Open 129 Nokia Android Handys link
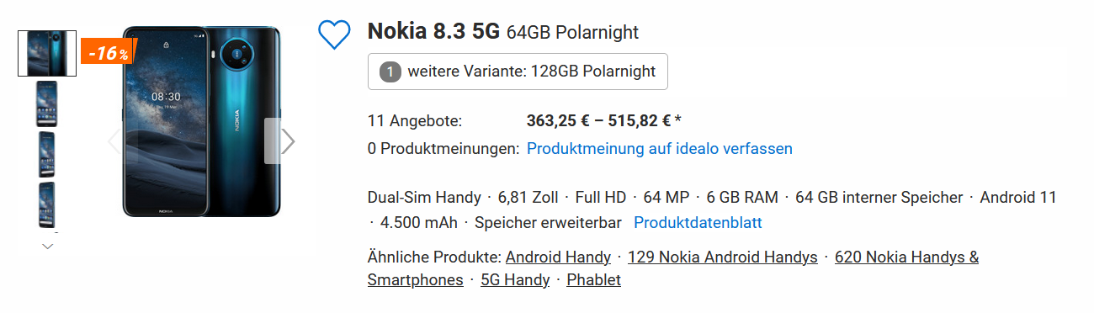The image size is (1094, 313). click(x=723, y=257)
